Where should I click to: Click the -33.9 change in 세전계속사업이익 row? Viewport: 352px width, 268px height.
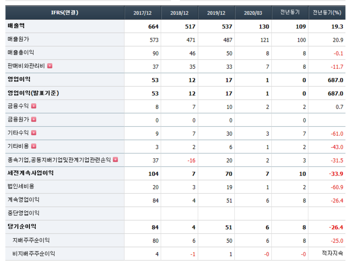pos(336,174)
